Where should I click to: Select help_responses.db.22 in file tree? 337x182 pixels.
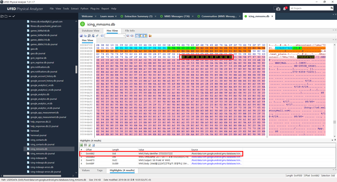(41, 122)
